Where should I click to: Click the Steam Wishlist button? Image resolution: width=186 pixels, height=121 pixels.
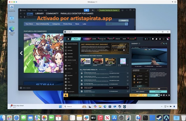[124, 20]
